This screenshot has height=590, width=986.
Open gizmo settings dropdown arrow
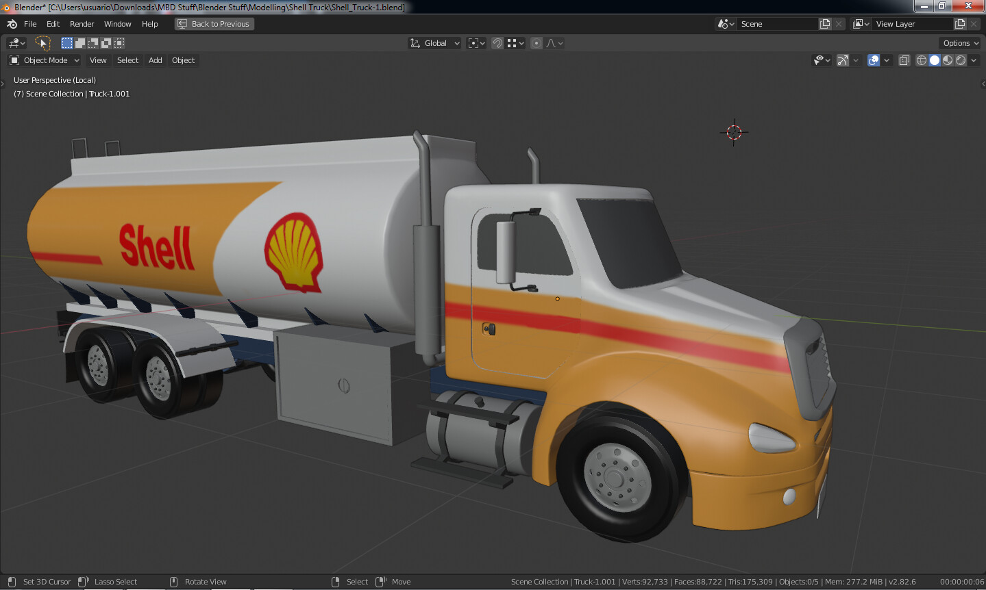[x=856, y=60]
